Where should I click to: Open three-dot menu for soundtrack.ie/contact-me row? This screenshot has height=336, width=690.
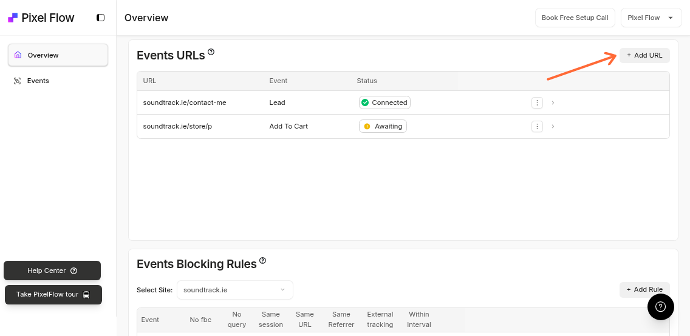coord(537,102)
